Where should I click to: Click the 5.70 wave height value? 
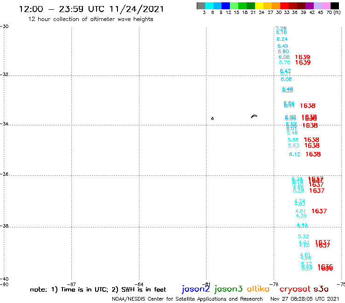(x=284, y=63)
